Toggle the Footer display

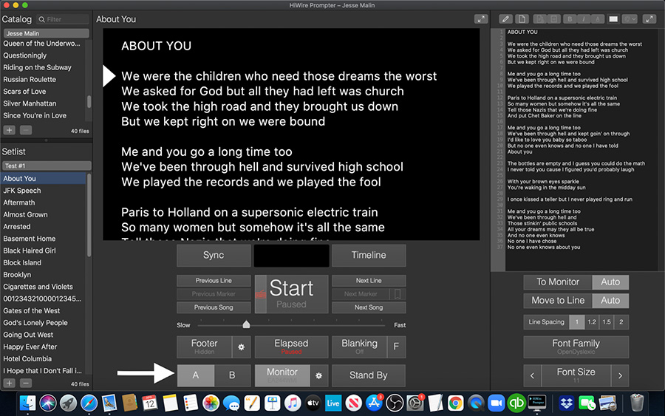click(205, 347)
